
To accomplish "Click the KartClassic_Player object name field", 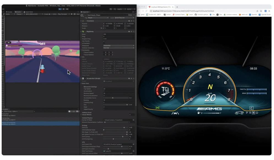I will click(x=107, y=15).
